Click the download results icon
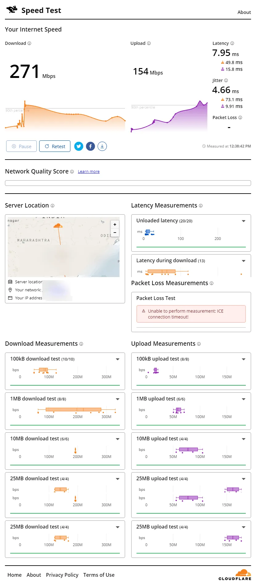Viewport: 256px width, 586px height. pos(102,146)
